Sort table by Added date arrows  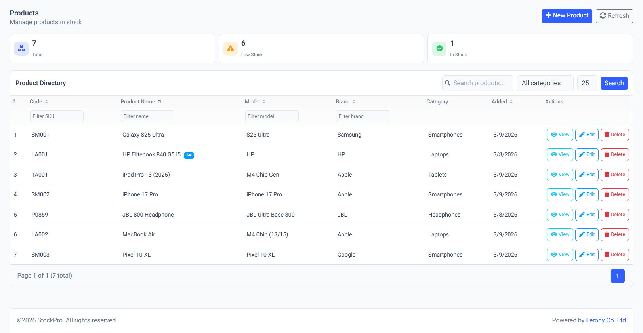[x=511, y=102]
